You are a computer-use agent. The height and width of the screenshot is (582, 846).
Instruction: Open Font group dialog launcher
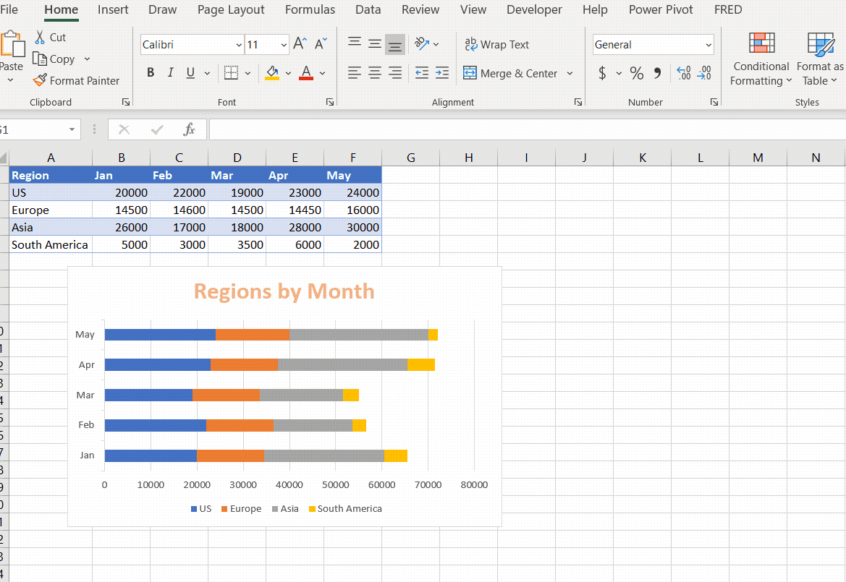[x=330, y=102]
